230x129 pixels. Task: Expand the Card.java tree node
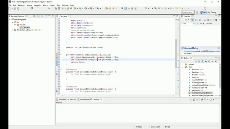click(18, 28)
